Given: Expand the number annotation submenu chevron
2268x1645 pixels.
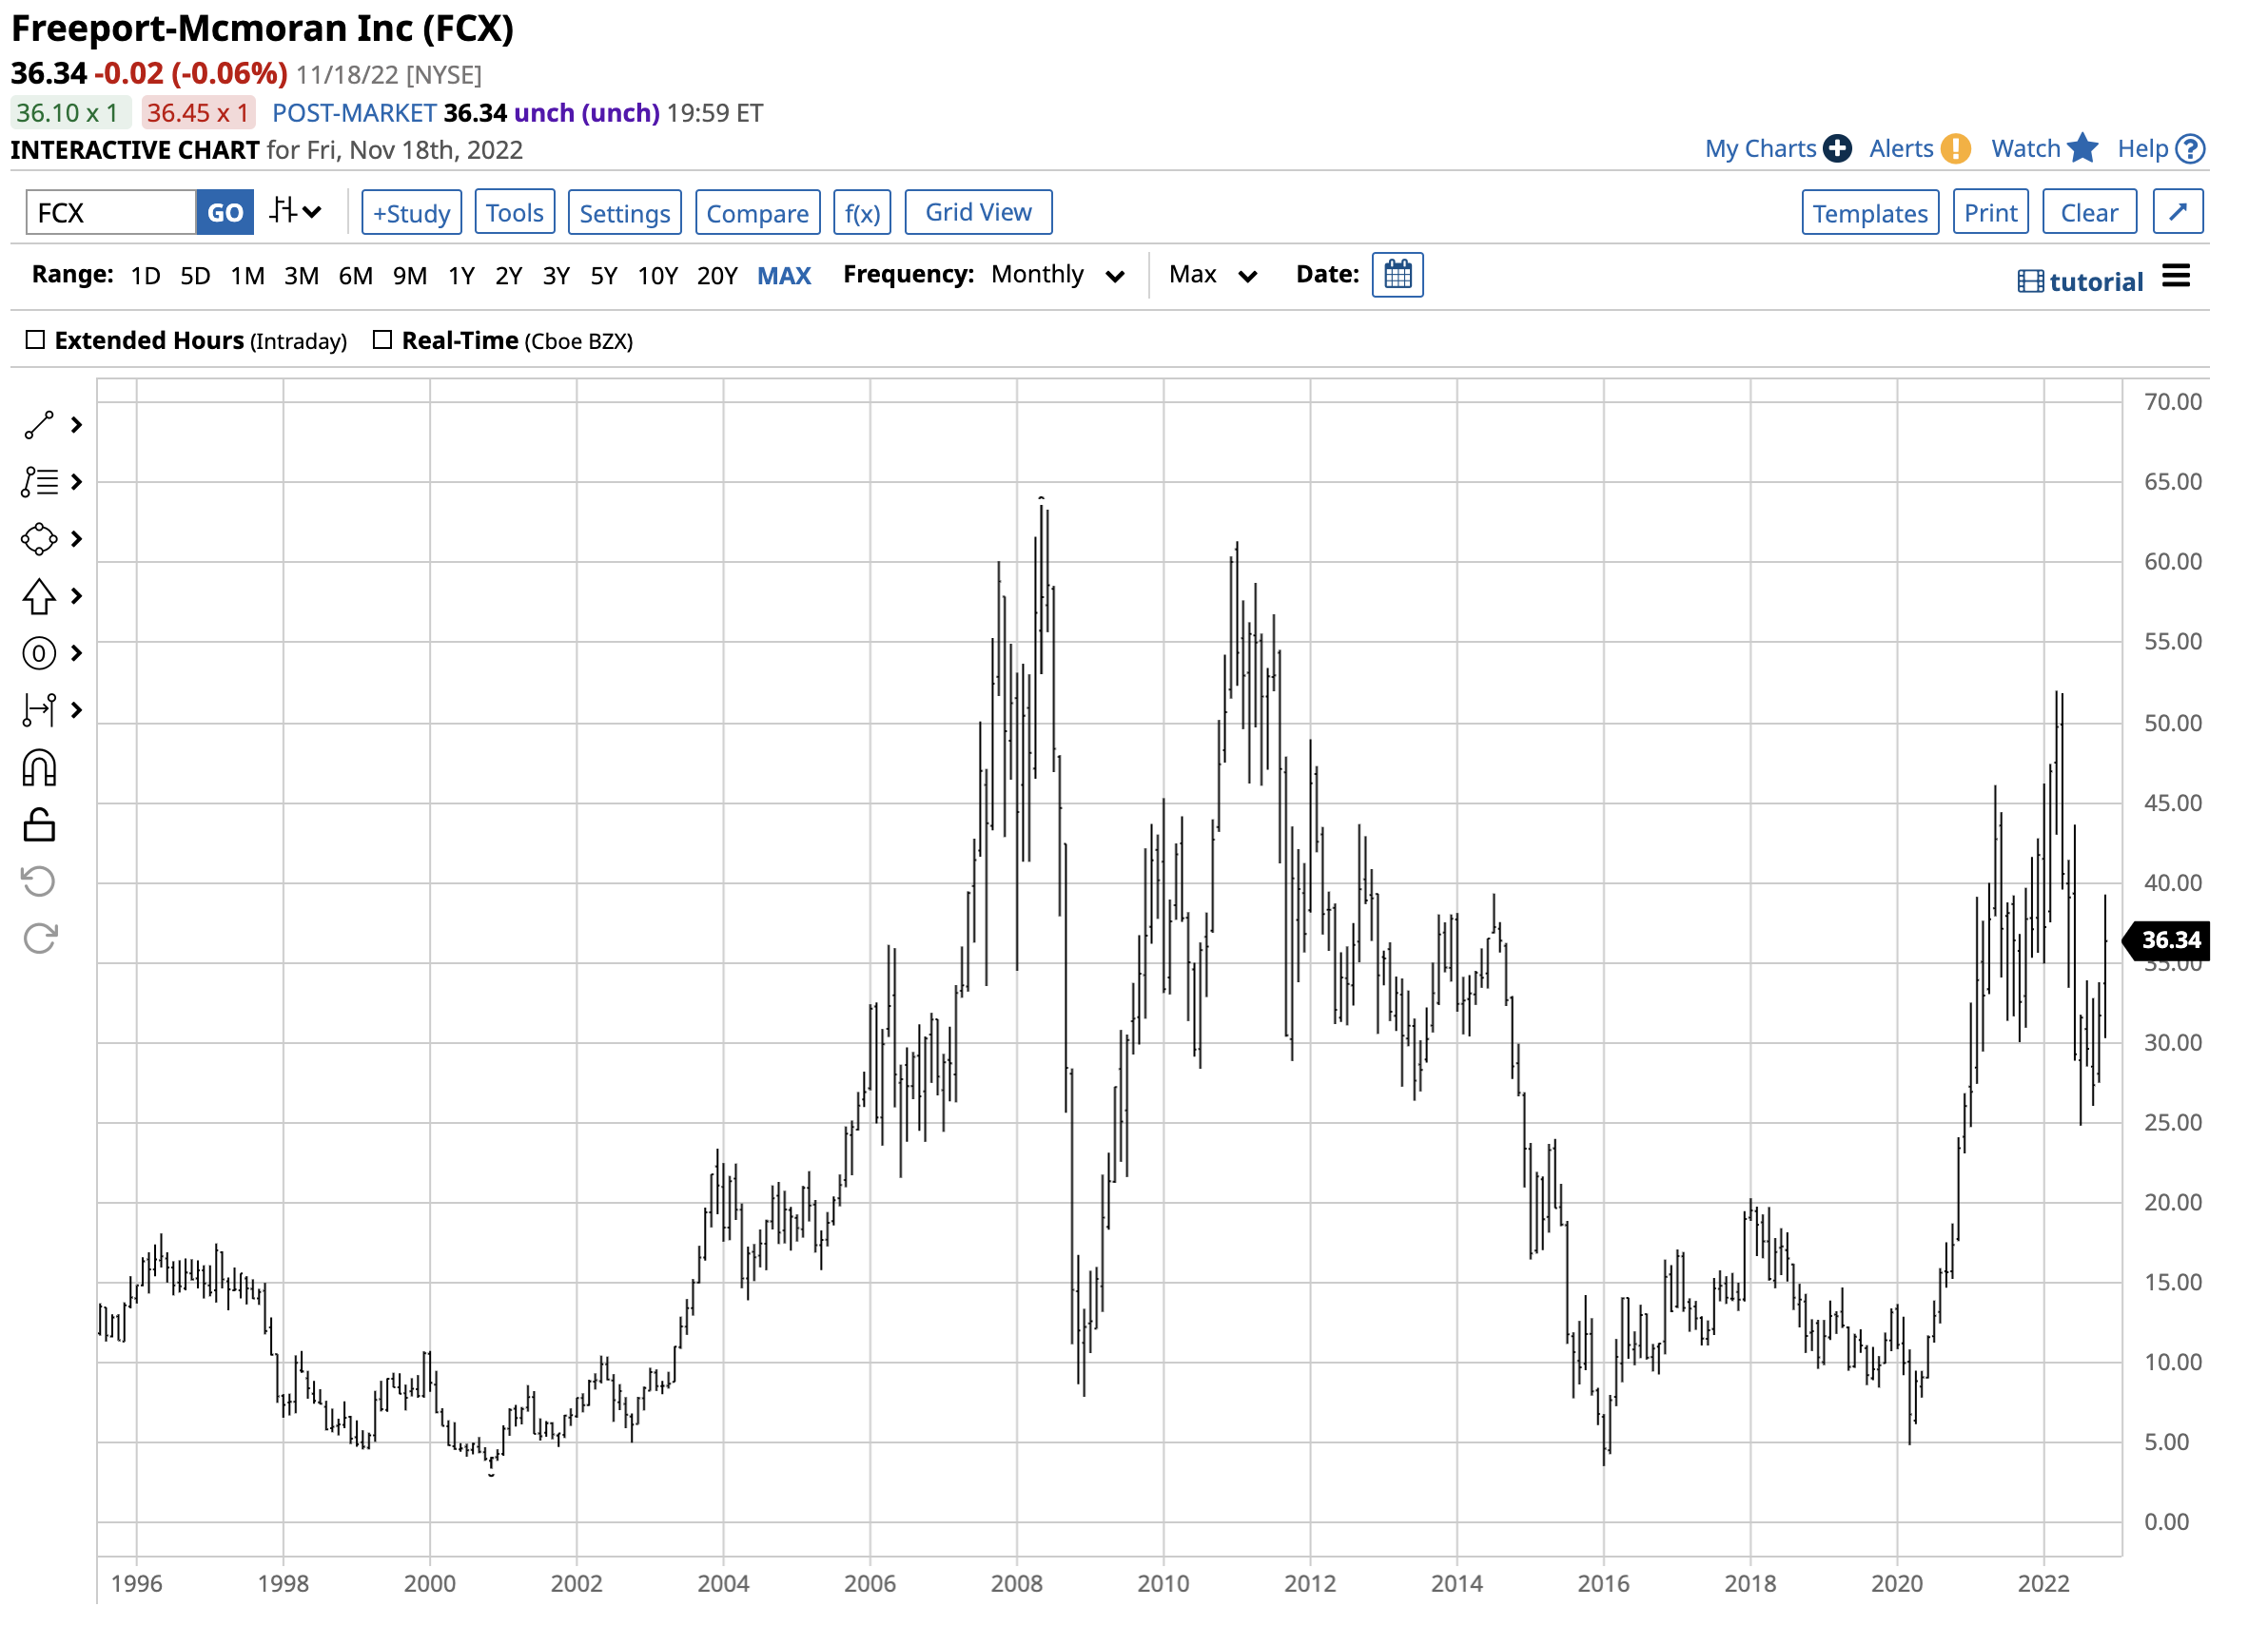Looking at the screenshot, I should tap(77, 653).
